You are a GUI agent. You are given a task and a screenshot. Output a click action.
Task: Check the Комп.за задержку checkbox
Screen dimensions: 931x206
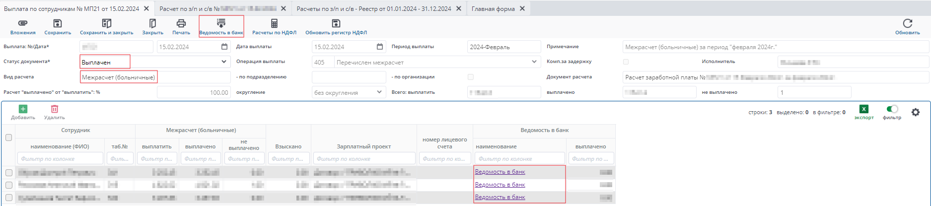(626, 62)
